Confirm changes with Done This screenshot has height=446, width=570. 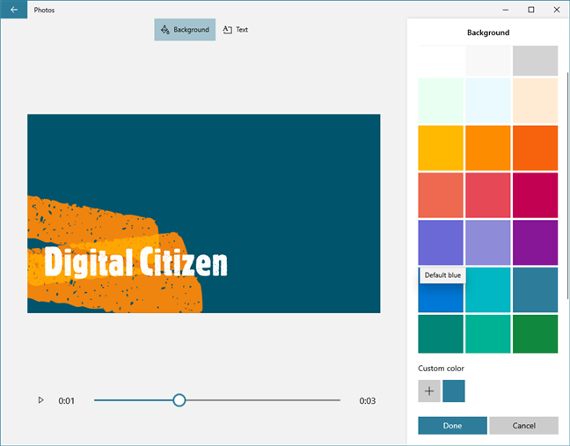(452, 425)
